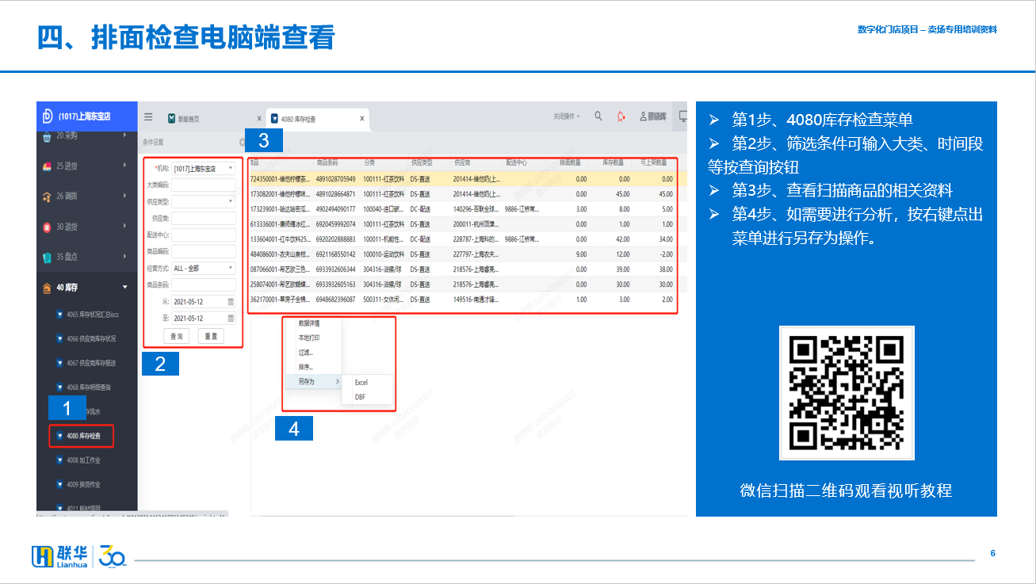Click the icon next to 4066 供应商库存状况

tap(59, 338)
